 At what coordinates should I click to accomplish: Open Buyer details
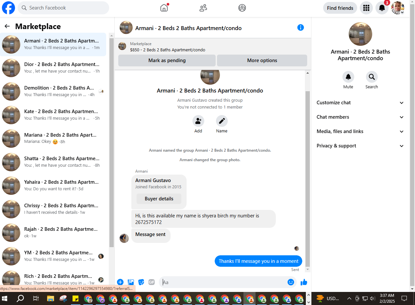(159, 199)
